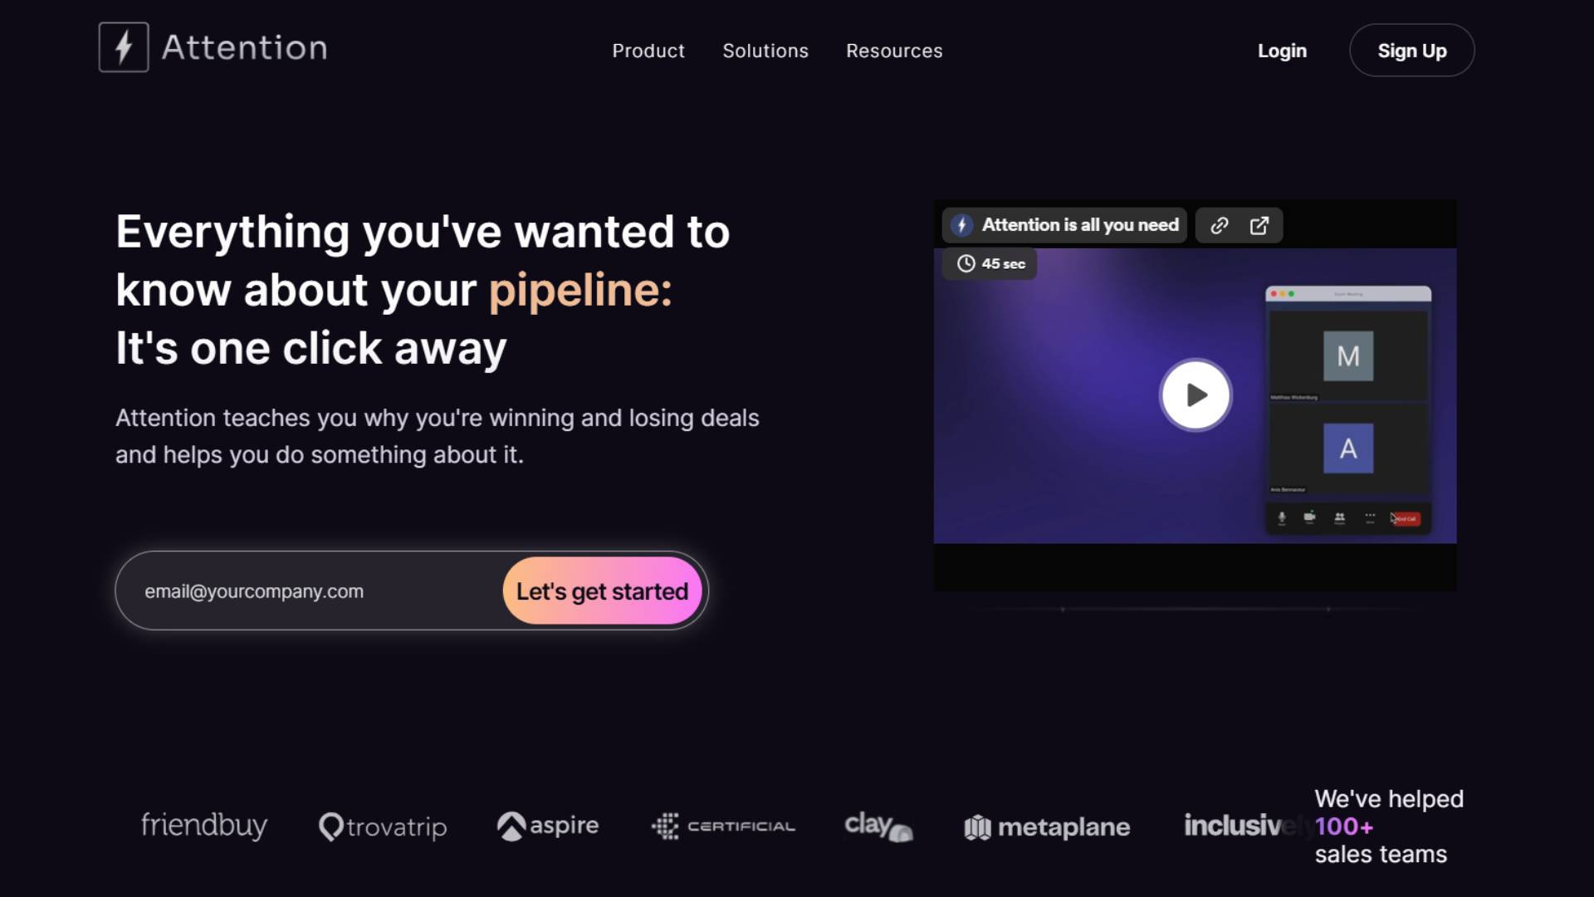Click the Attention lightning bolt logo icon
Screen dimensions: 1594x897
[124, 47]
